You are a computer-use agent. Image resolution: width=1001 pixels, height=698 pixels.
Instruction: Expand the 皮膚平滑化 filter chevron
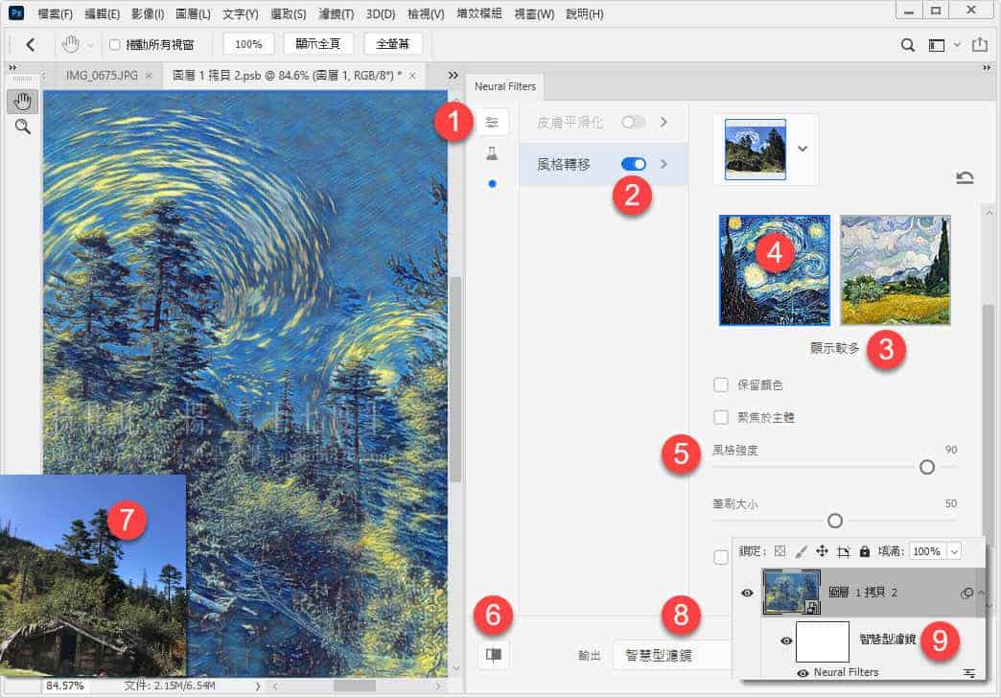coord(663,122)
